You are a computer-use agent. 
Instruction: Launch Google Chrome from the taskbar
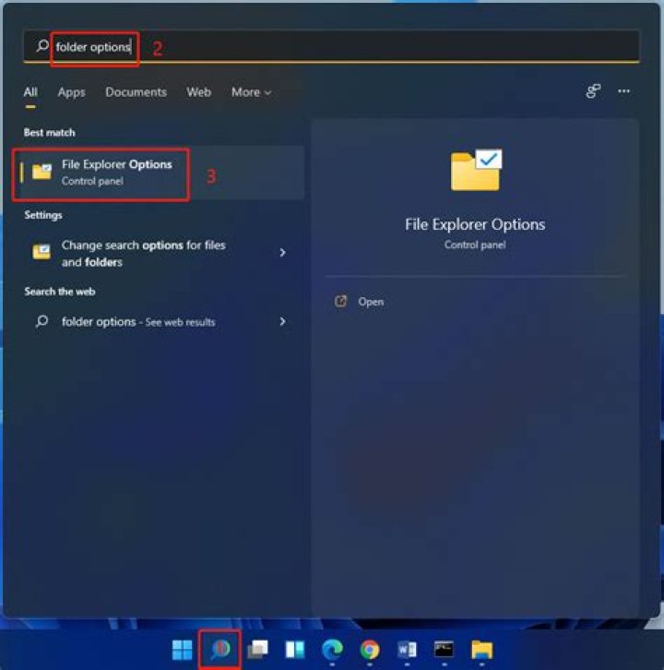click(x=370, y=650)
